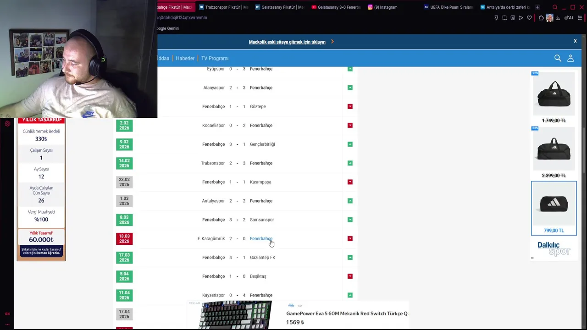Image resolution: width=587 pixels, height=330 pixels.
Task: Click the red arrow in F. Karagümrük row
Action: (x=350, y=238)
